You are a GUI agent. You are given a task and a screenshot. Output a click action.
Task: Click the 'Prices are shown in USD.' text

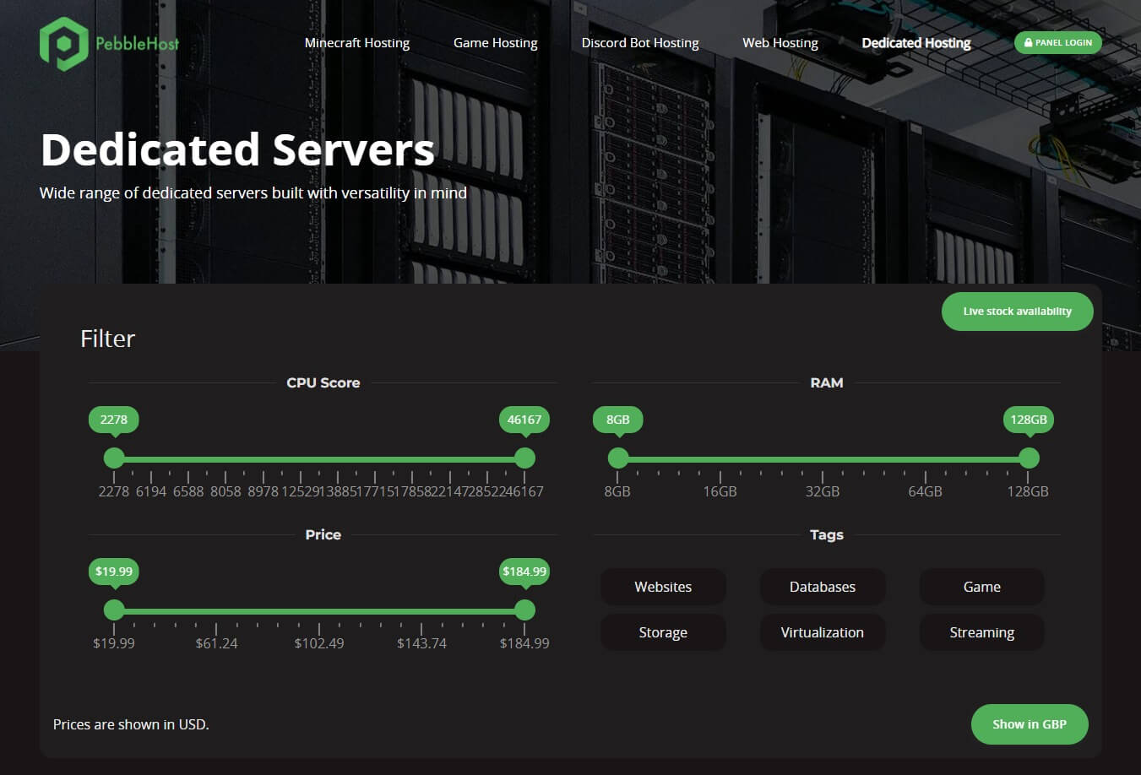coord(131,724)
